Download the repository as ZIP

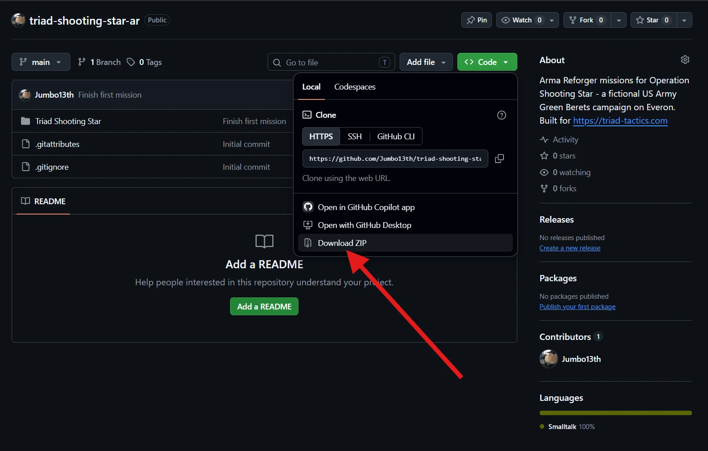pyautogui.click(x=405, y=243)
